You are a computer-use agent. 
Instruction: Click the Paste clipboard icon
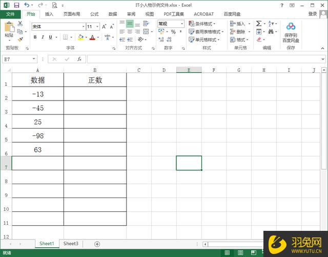click(9, 27)
